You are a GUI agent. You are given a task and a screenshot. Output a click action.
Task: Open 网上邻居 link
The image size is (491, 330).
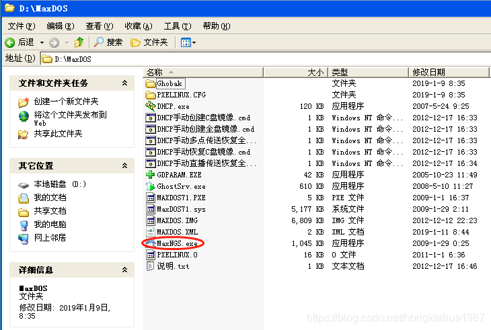(x=50, y=238)
